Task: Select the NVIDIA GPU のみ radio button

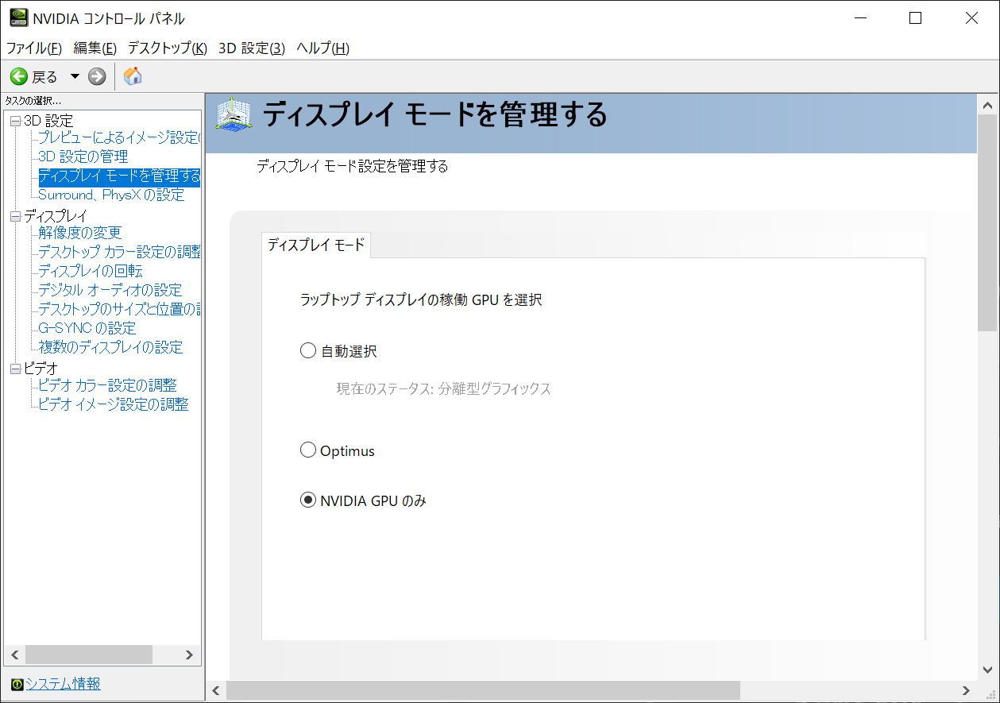Action: click(x=308, y=500)
